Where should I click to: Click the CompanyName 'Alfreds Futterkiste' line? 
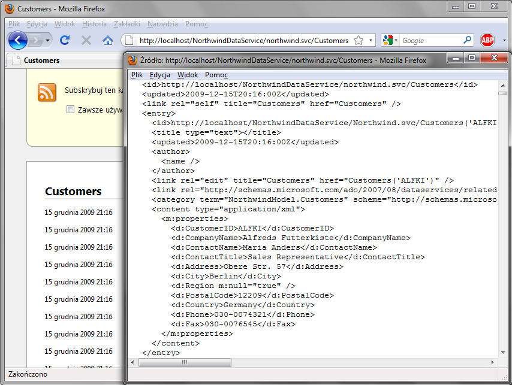point(291,238)
